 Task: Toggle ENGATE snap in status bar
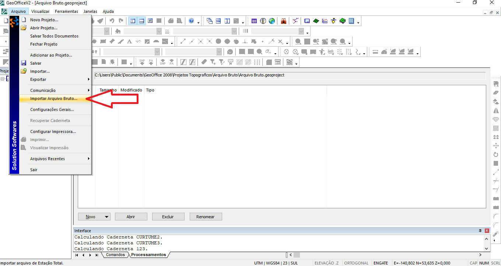[381, 263]
